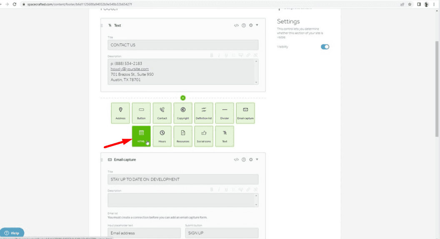Click into the contact details description box
This screenshot has width=440, height=239.
[x=183, y=72]
